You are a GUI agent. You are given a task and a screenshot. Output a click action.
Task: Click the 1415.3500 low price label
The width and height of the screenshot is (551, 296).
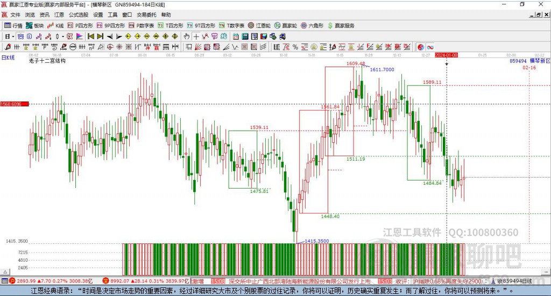(317, 241)
